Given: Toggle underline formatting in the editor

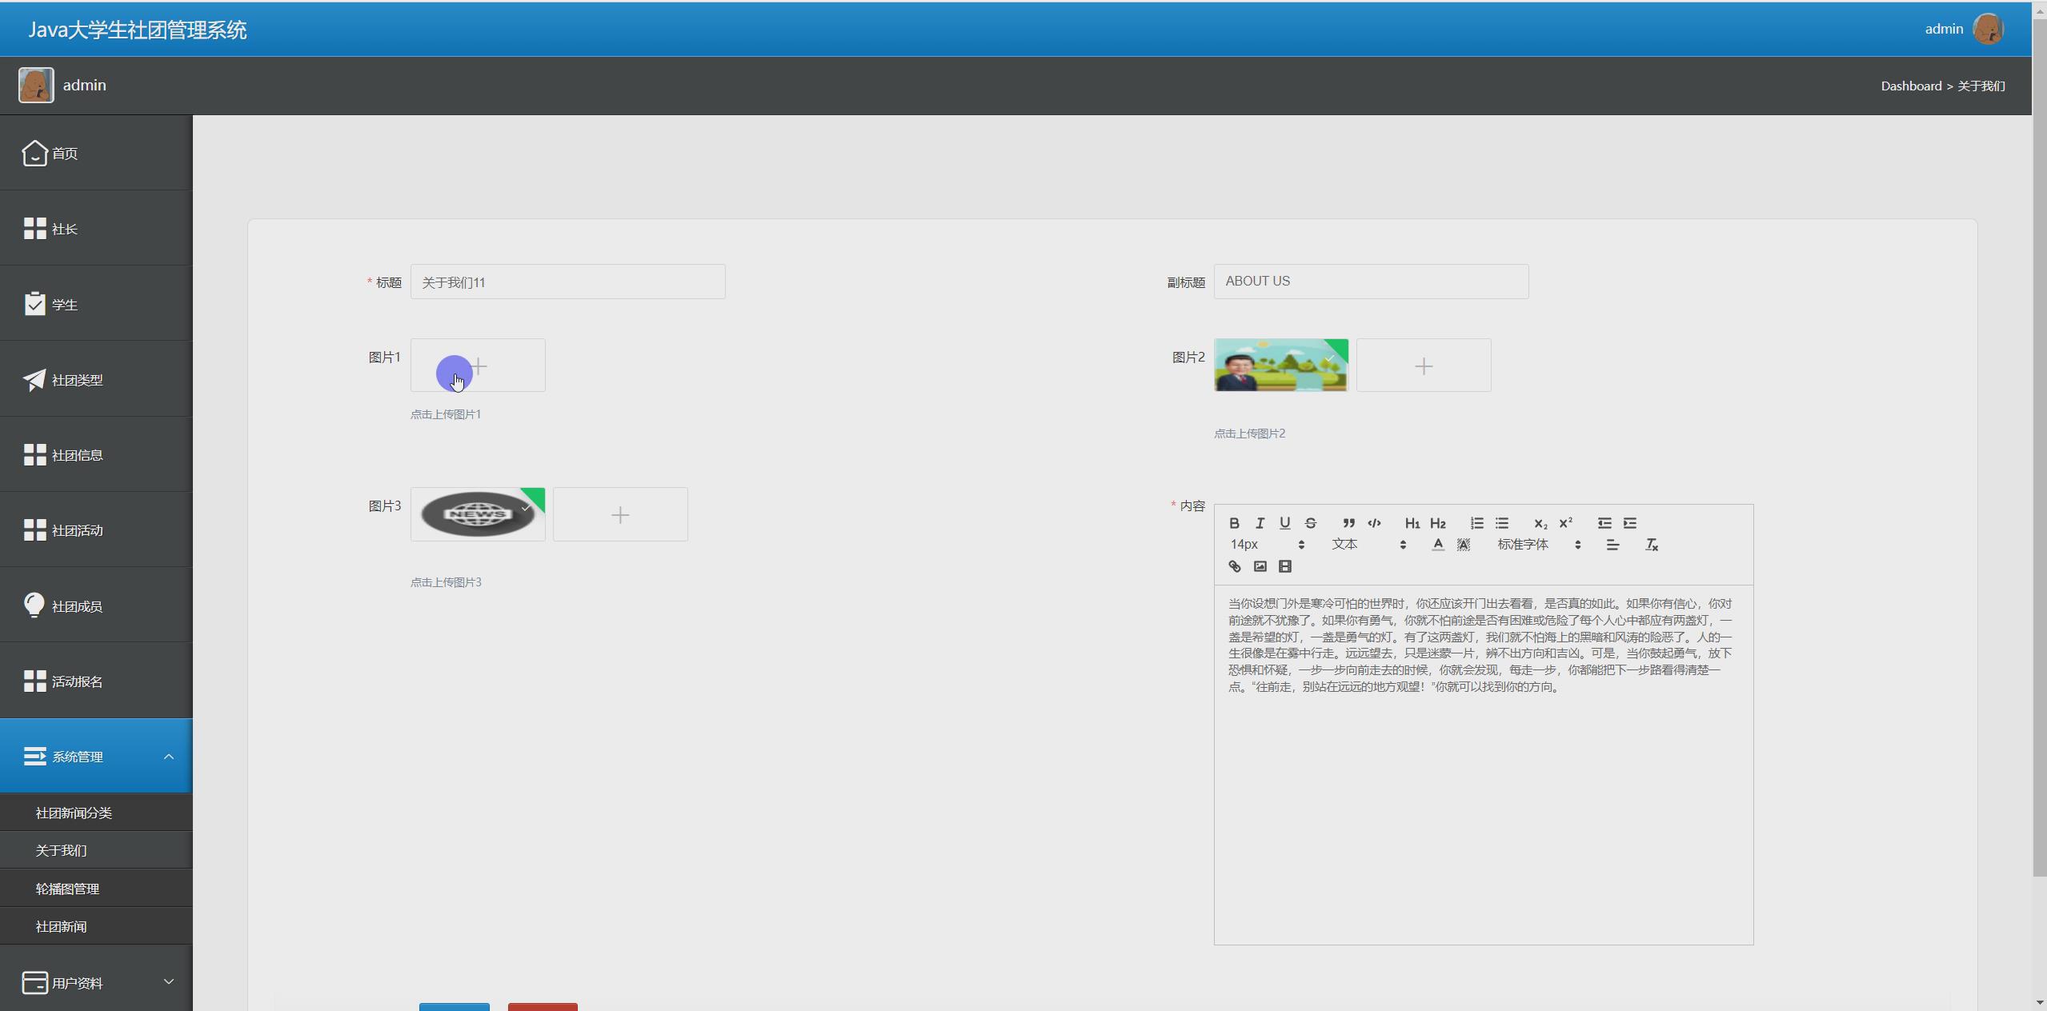Looking at the screenshot, I should (1284, 523).
